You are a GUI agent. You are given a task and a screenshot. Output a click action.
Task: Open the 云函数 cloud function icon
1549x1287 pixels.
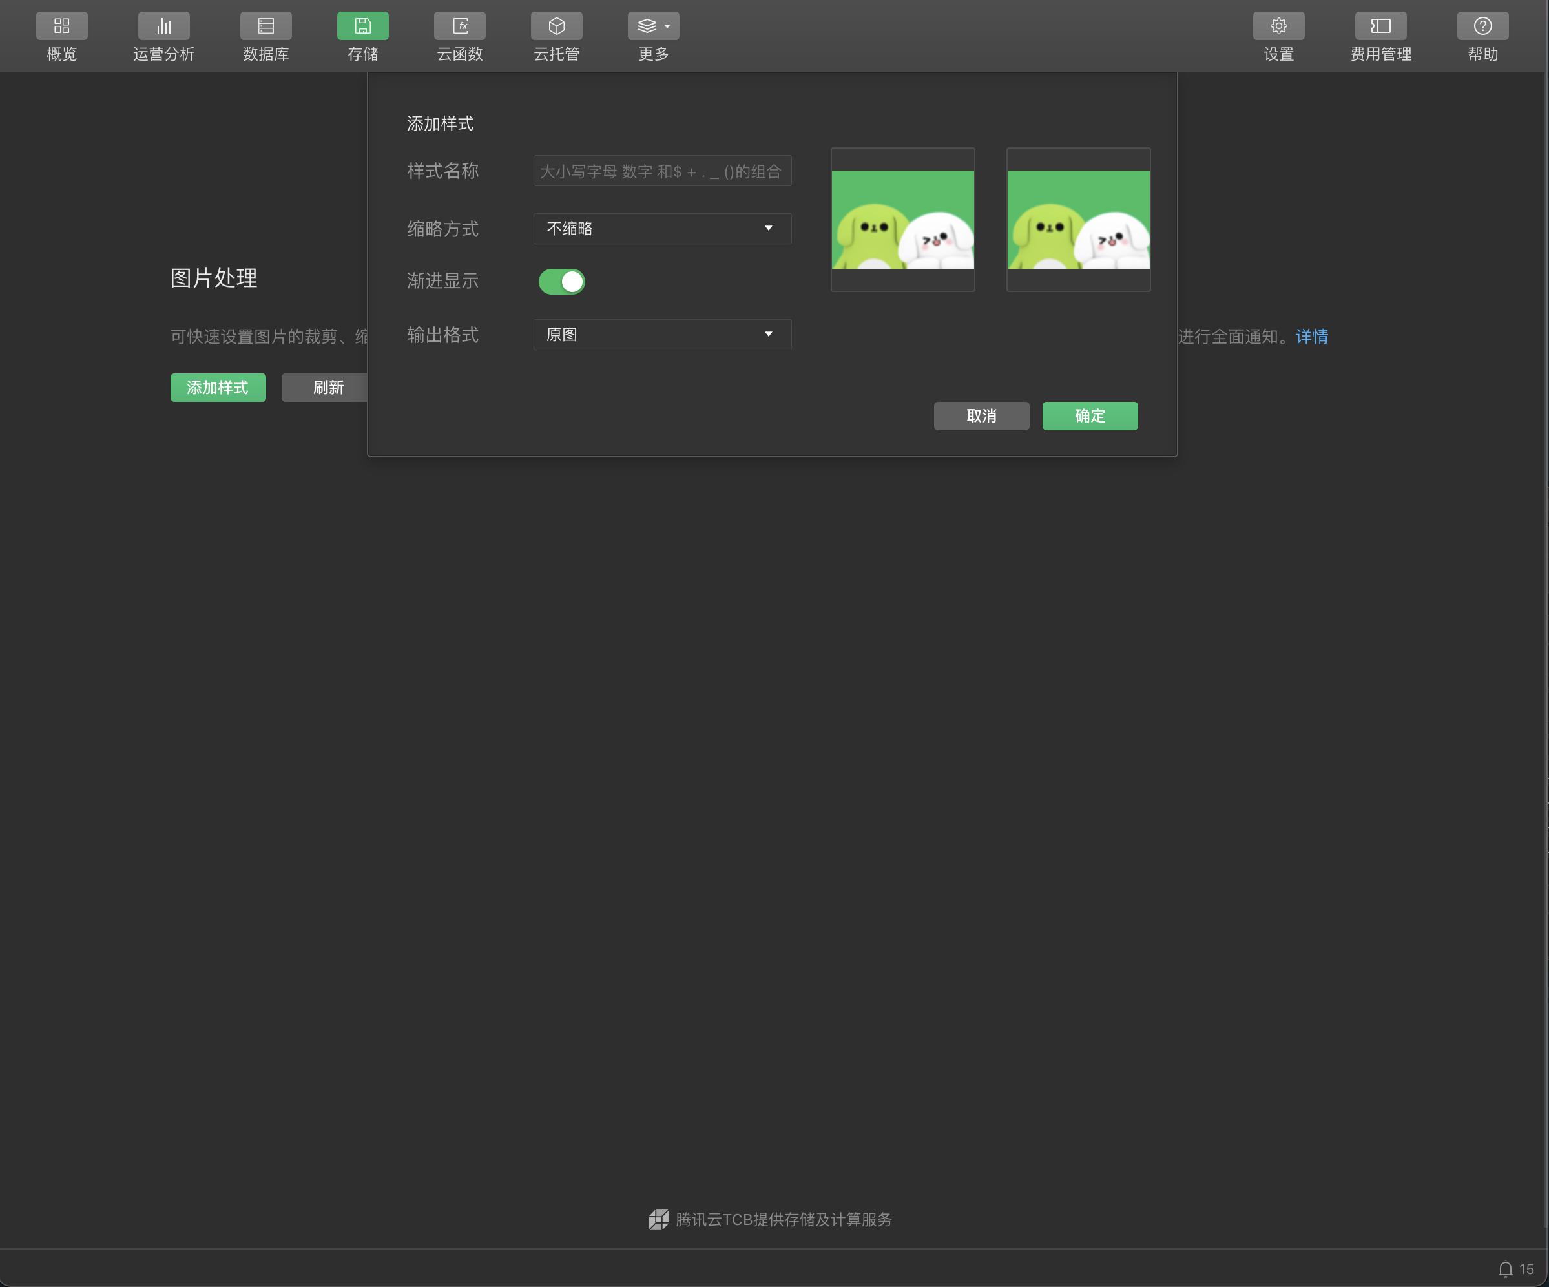pyautogui.click(x=459, y=26)
